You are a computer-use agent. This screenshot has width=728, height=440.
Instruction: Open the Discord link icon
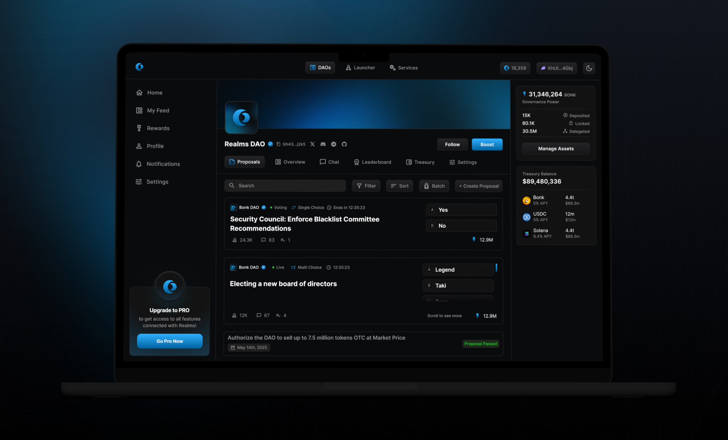point(323,144)
